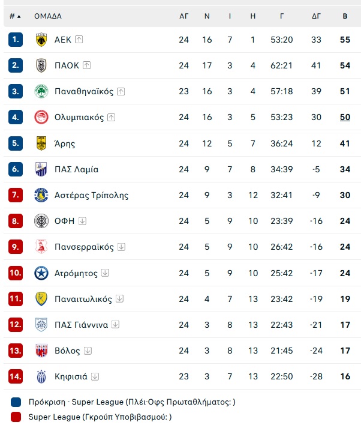Select Παναθηναϊκός shamrock emblem
361x425 pixels.
[x=41, y=91]
